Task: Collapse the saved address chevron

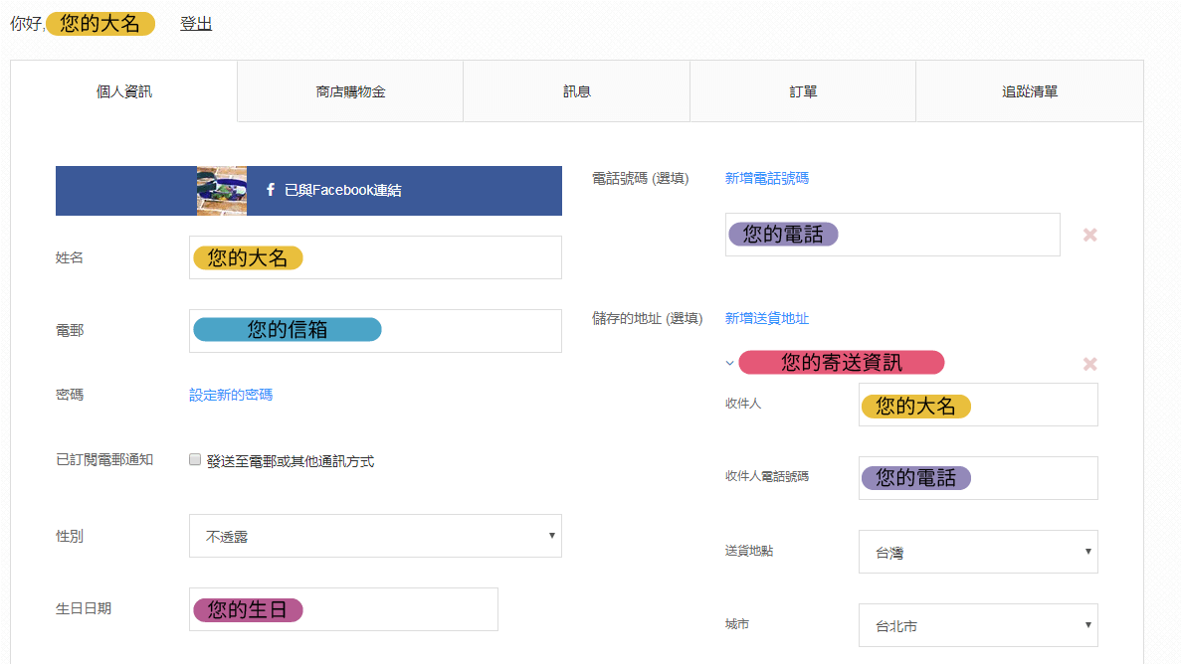Action: coord(729,363)
